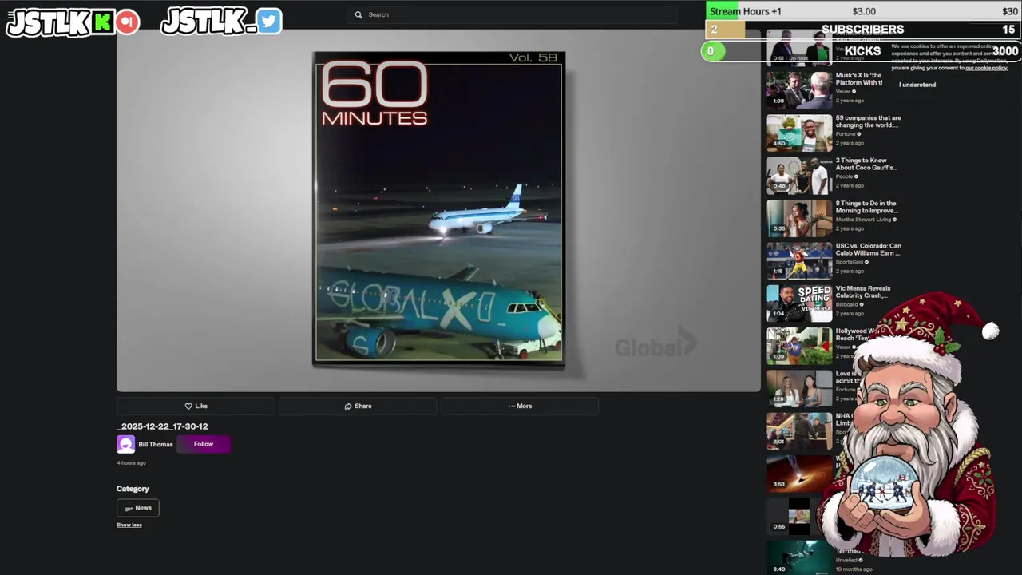Open the Coco Gauff video thumbnail
This screenshot has width=1022, height=575.
tap(799, 176)
